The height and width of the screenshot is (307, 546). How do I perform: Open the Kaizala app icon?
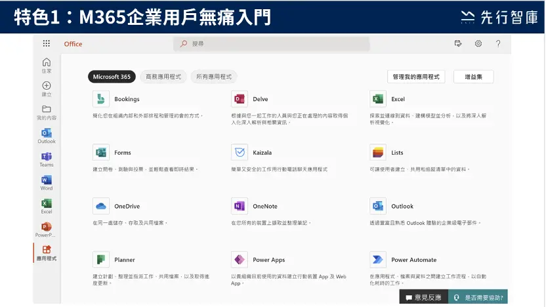pos(240,152)
